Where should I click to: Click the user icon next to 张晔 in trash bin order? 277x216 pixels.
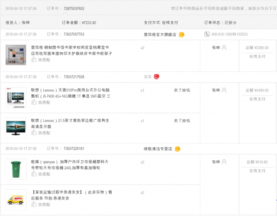[224, 162]
